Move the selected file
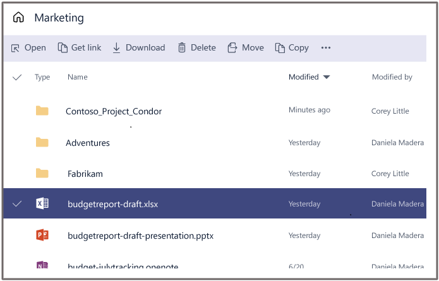439x281 pixels. [246, 47]
